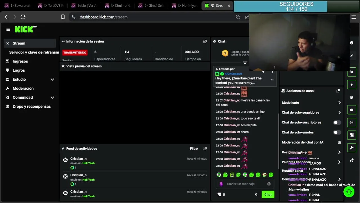Collapse the chat gift banner arrow
Screen dimensions: 360x203
(x=245, y=63)
